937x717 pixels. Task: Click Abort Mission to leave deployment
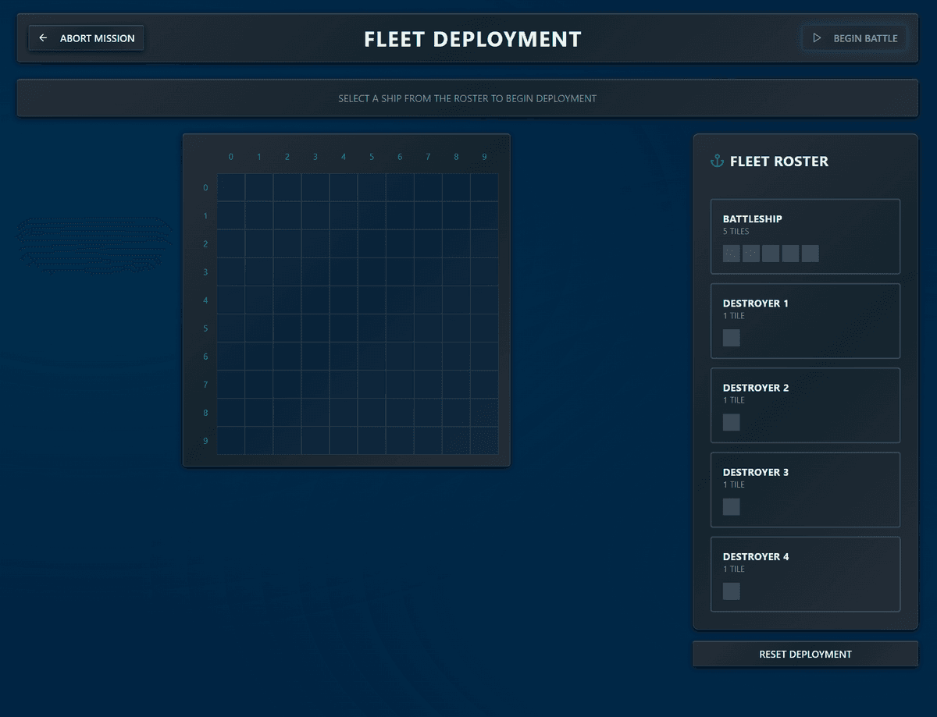pos(86,37)
